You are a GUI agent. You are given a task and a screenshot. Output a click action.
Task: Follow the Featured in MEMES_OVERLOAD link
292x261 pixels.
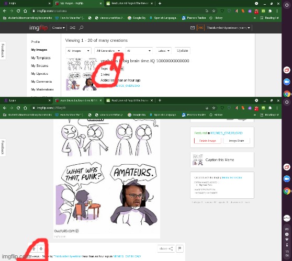click(226, 133)
